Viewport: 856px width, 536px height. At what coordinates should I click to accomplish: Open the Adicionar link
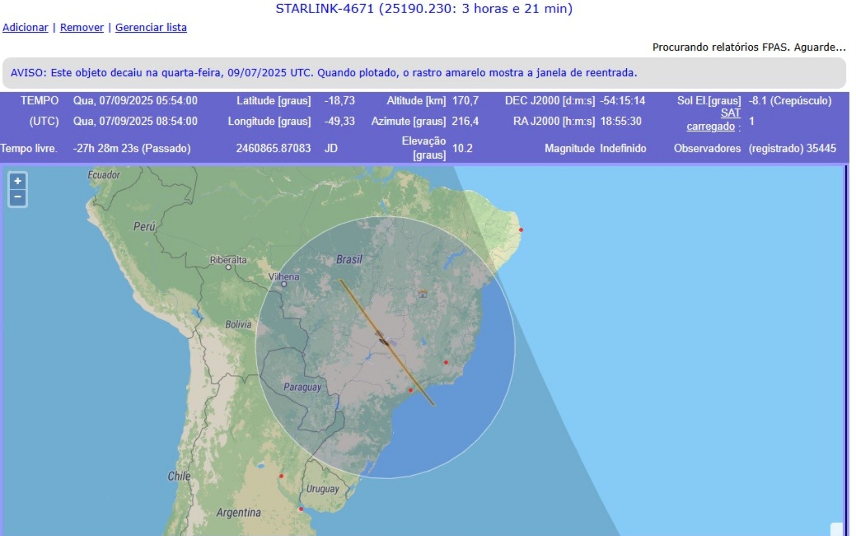pyautogui.click(x=25, y=28)
